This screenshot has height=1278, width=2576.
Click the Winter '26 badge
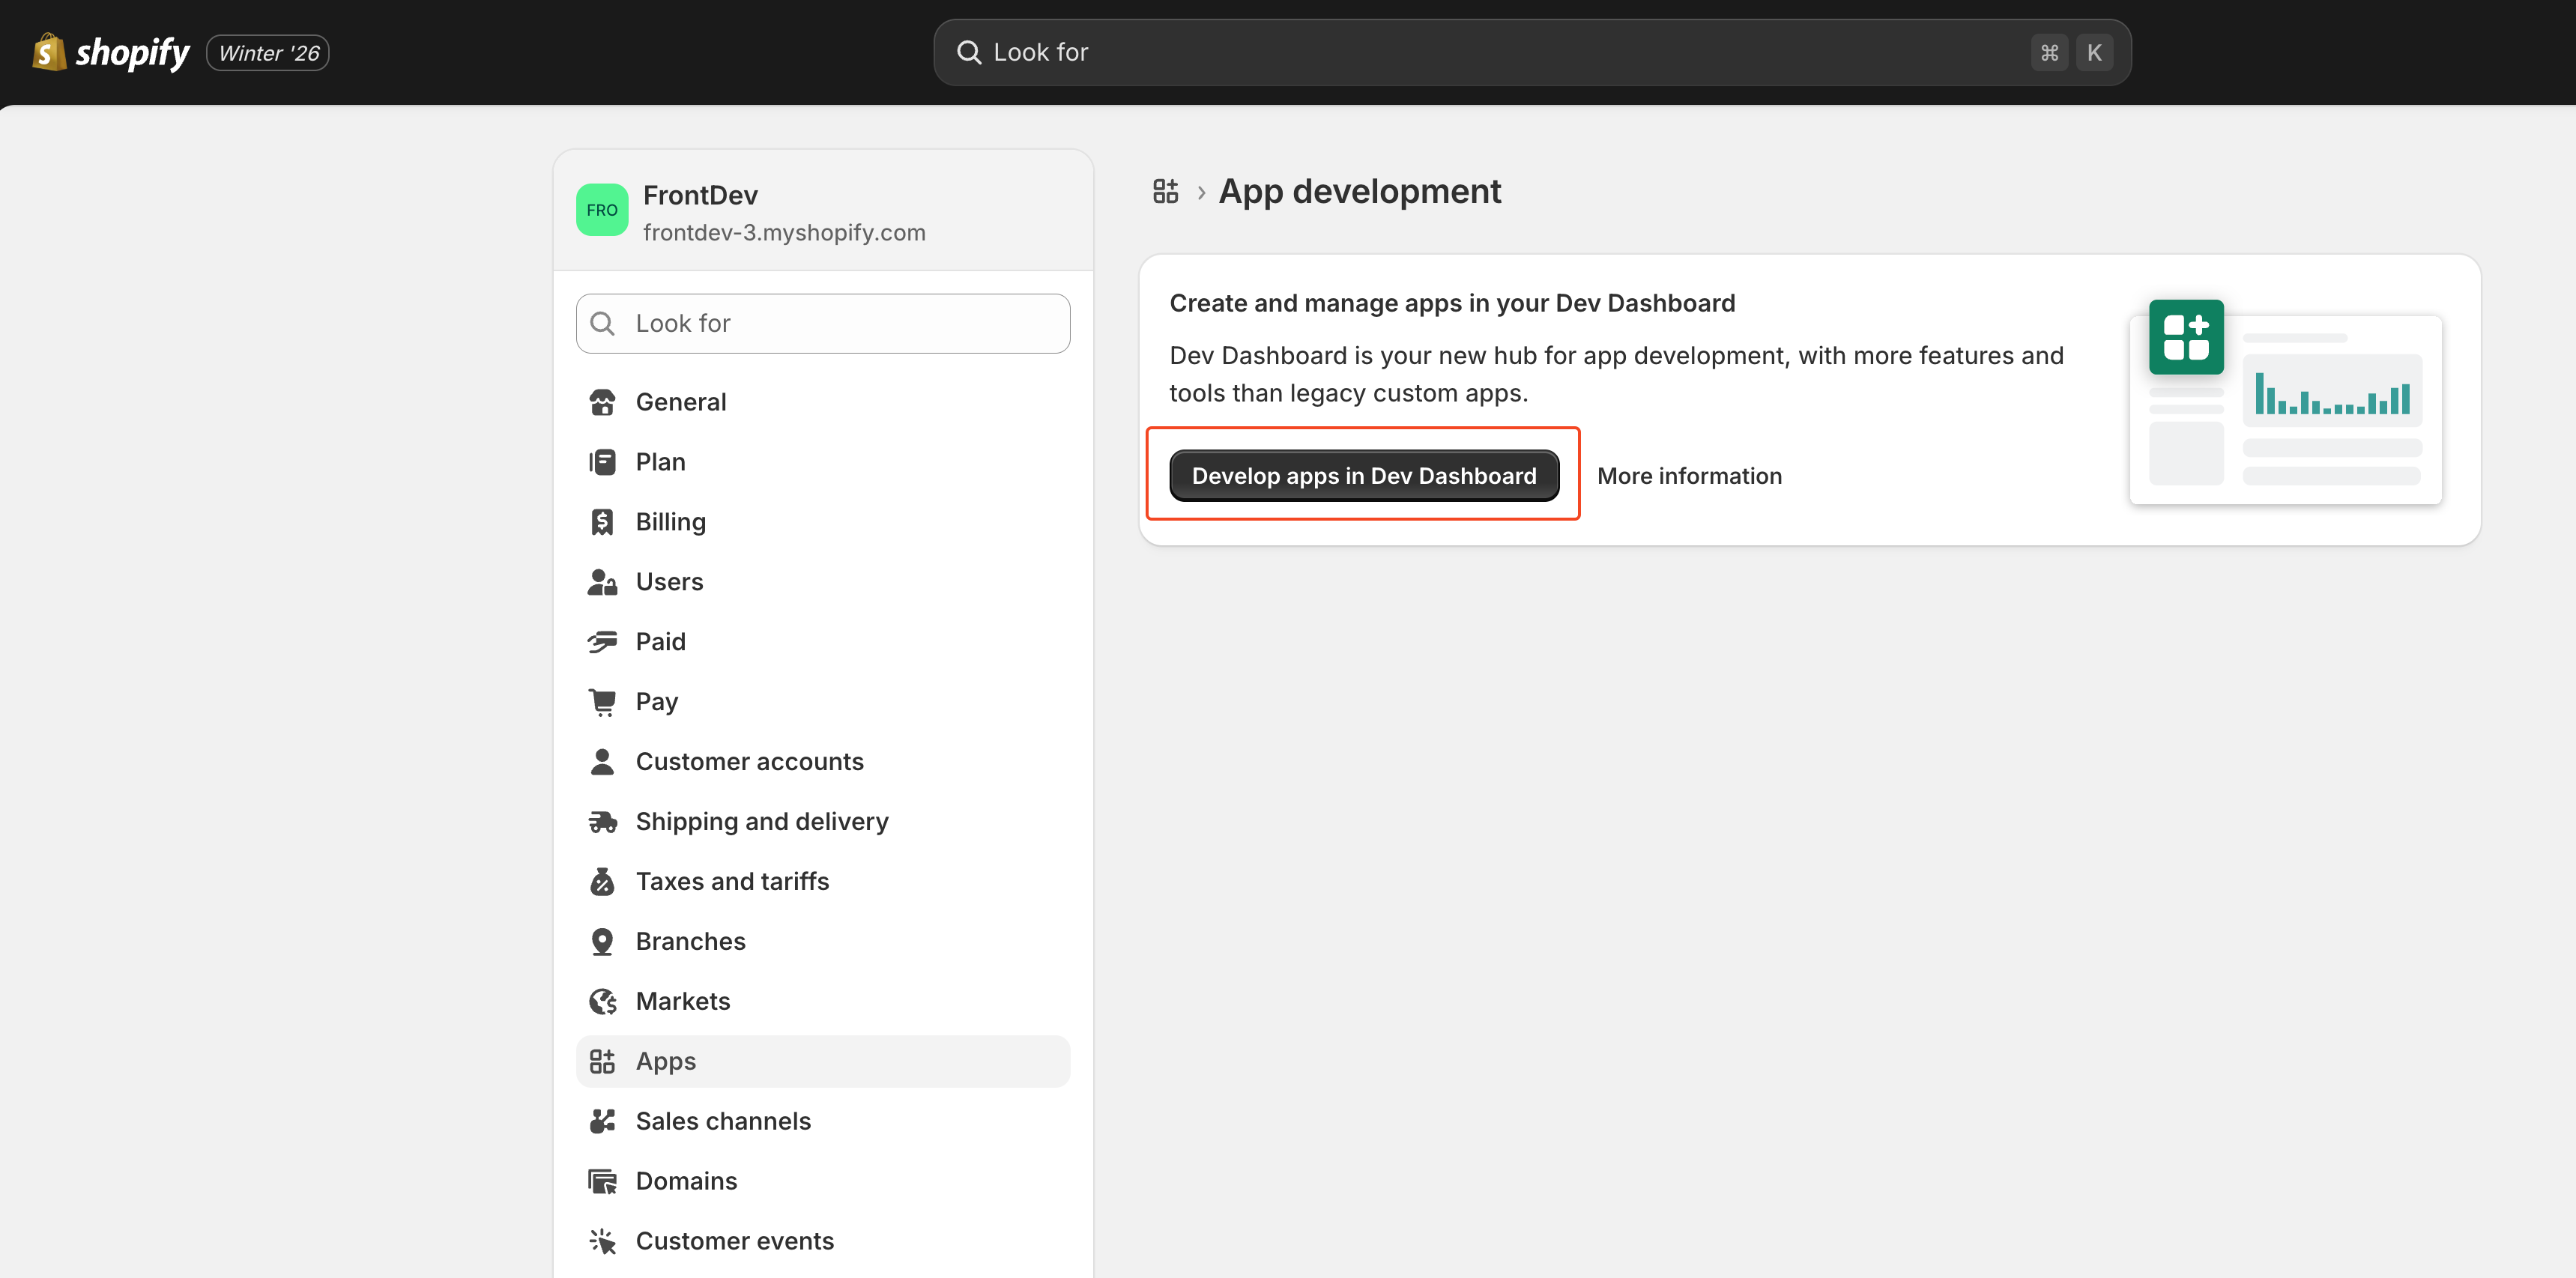tap(268, 53)
